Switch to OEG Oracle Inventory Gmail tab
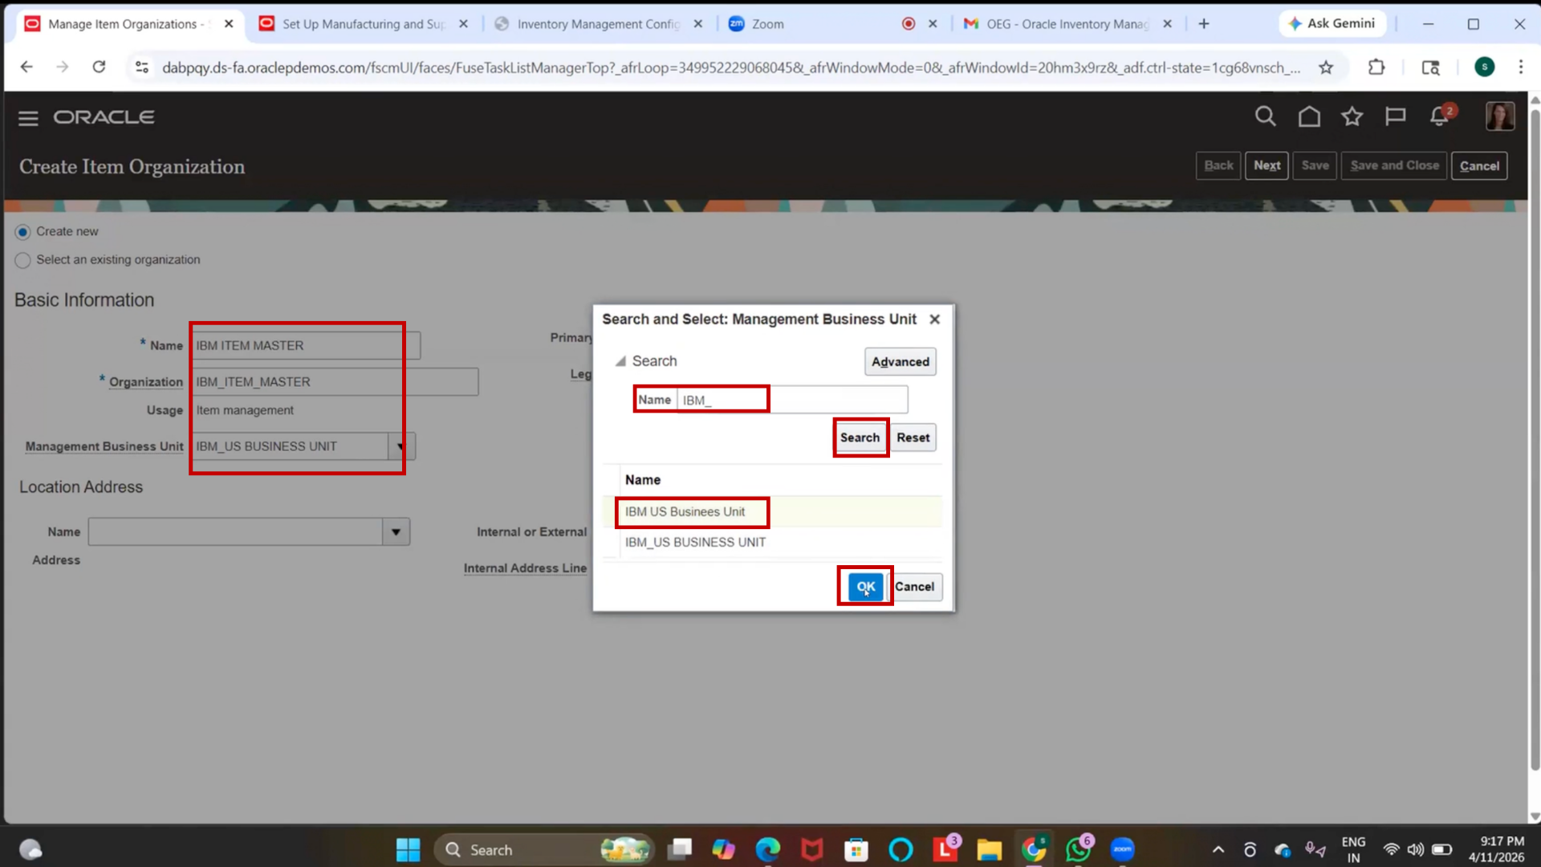 (1067, 24)
